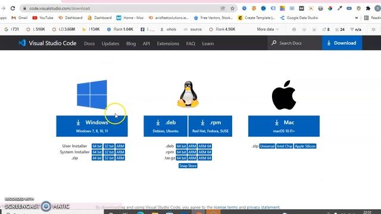Open the Learn menu item
This screenshot has width=381, height=214.
pos(208,43)
